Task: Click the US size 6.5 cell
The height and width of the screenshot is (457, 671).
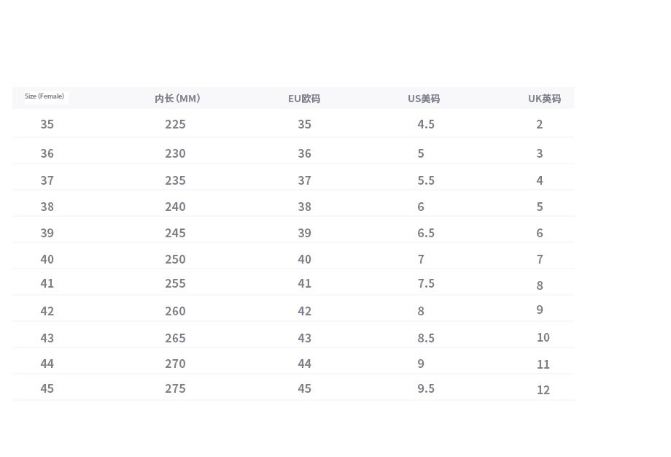Action: [x=426, y=233]
